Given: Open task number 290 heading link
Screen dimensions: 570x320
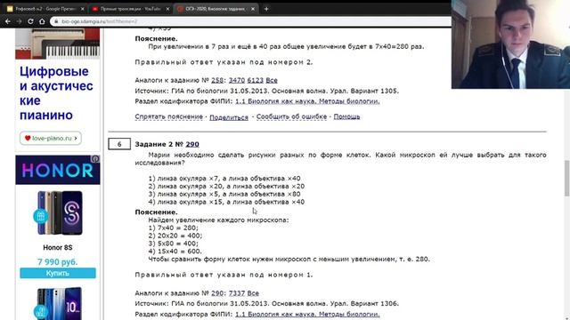Looking at the screenshot, I should point(192,144).
